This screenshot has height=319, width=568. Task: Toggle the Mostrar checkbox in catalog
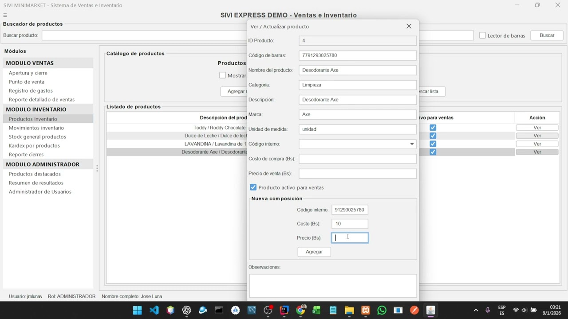pyautogui.click(x=222, y=75)
